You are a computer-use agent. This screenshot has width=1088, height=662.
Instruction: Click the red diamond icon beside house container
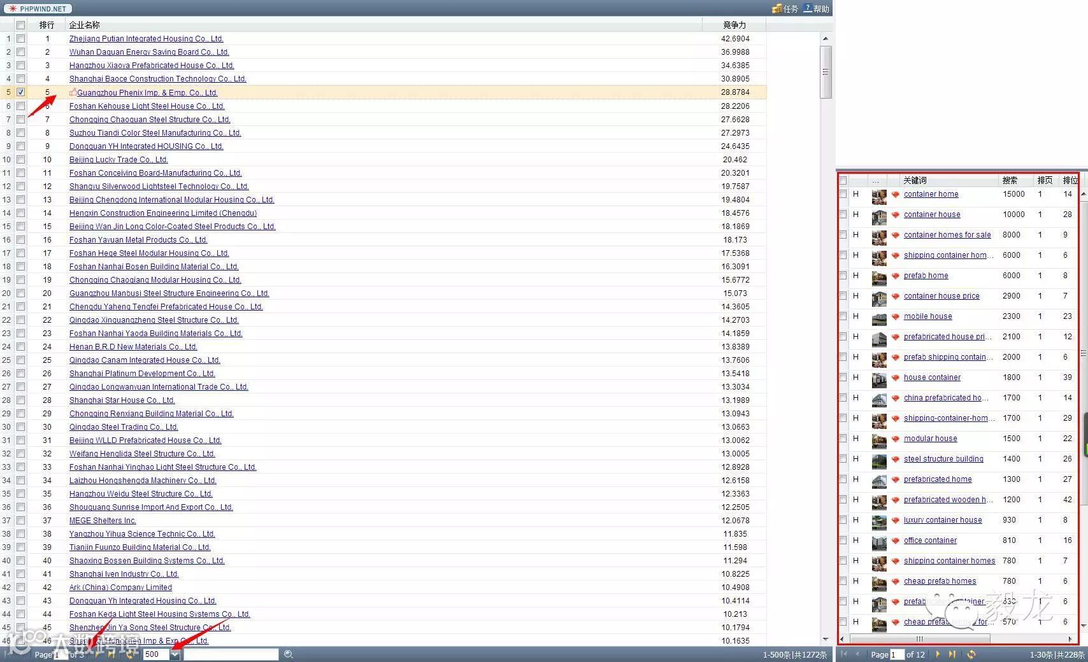pos(895,378)
